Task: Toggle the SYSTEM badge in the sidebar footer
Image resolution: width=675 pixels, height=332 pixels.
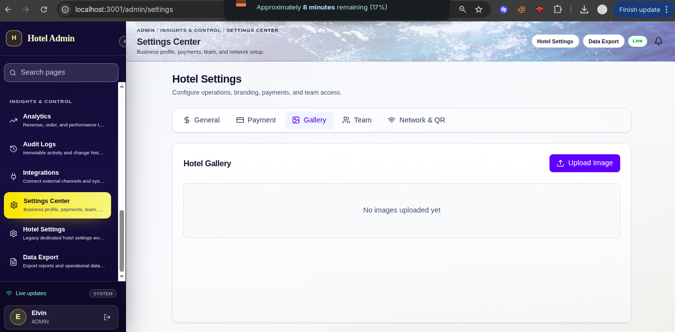Action: [x=103, y=294]
